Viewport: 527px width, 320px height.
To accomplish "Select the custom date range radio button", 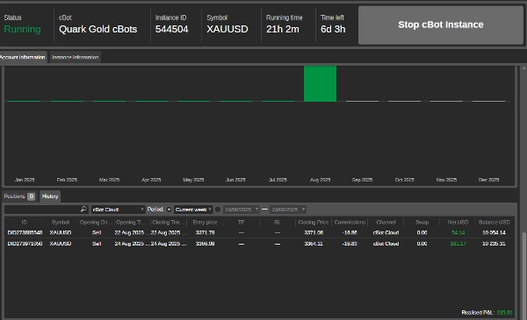I will pyautogui.click(x=218, y=210).
